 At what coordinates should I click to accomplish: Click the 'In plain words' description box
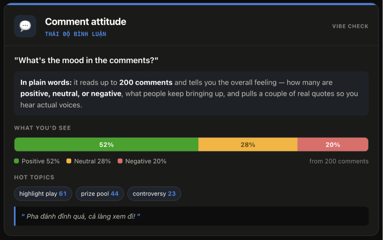pos(191,94)
